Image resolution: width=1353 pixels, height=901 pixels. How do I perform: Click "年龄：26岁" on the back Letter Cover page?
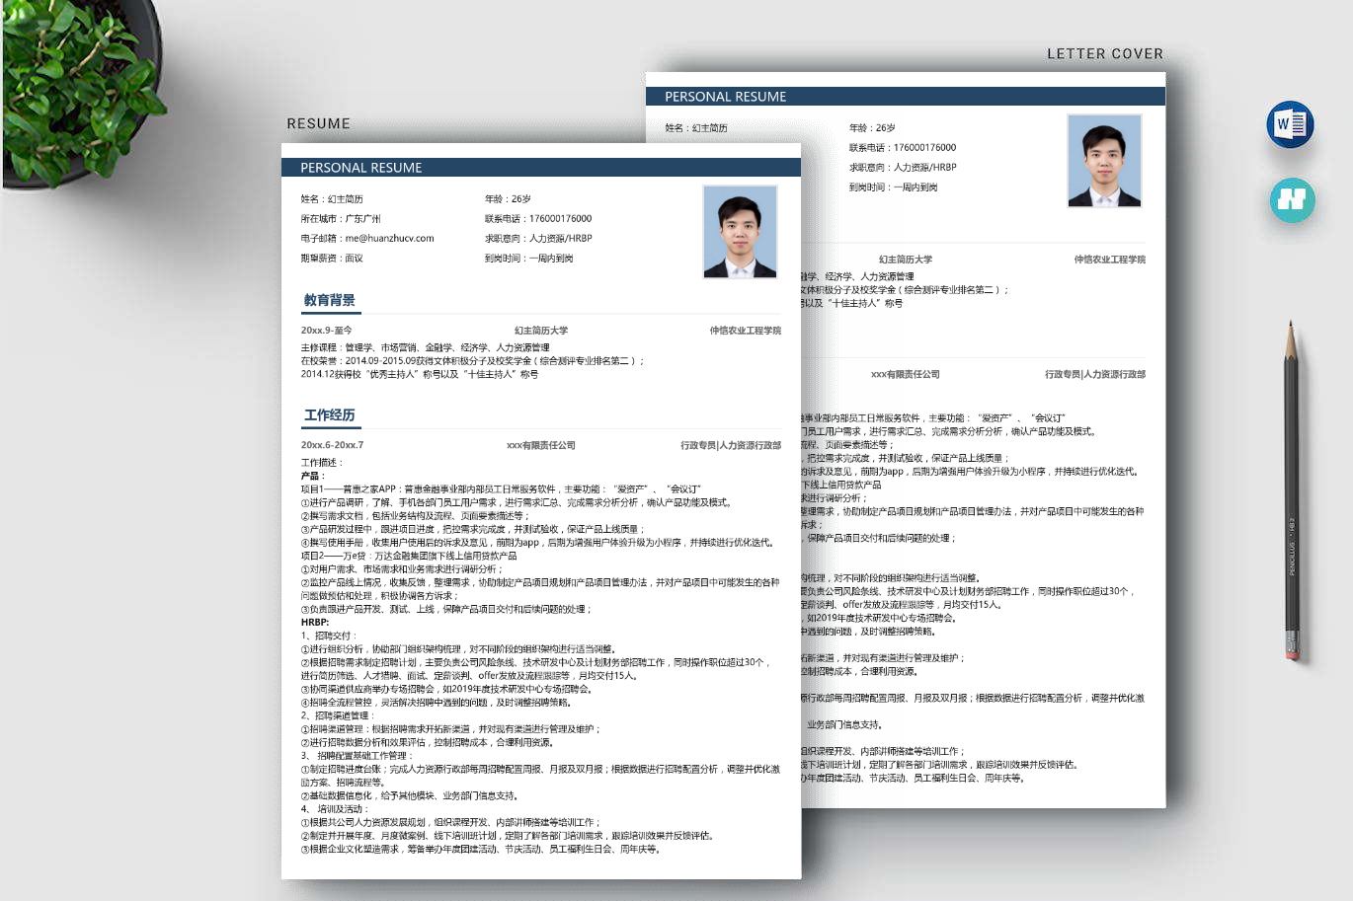click(872, 128)
